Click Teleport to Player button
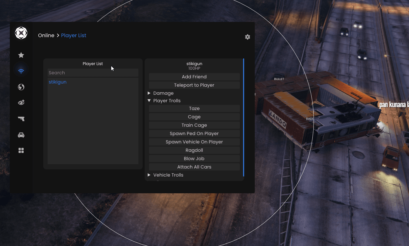The image size is (409, 246). point(194,85)
